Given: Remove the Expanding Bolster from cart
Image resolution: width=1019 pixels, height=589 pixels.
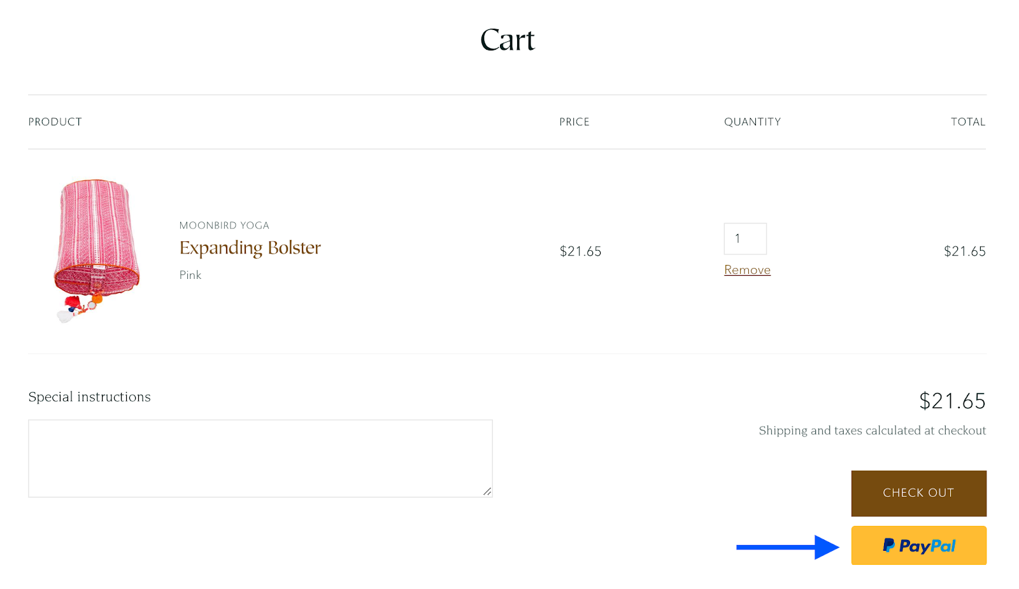Looking at the screenshot, I should [x=747, y=270].
